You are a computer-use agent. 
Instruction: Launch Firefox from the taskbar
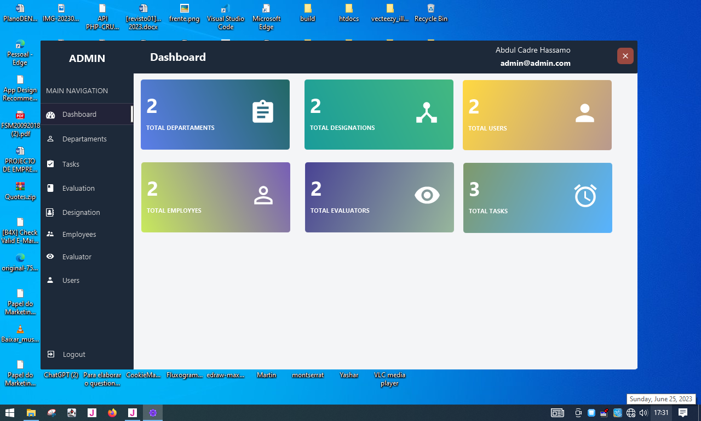[x=112, y=413]
